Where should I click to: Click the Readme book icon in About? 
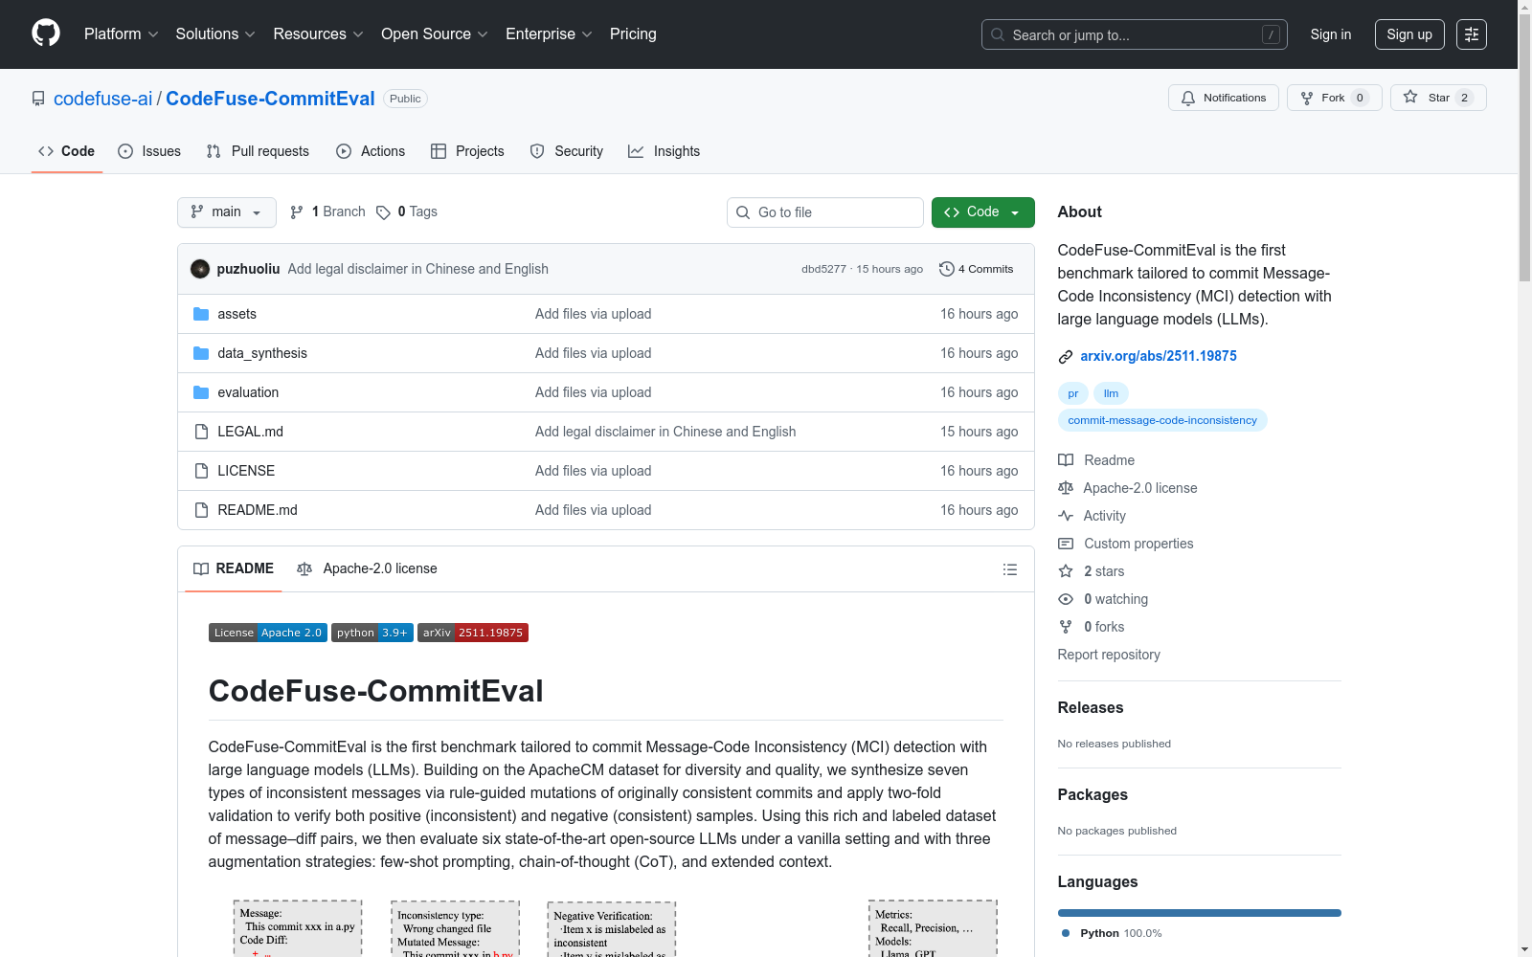[x=1066, y=460]
